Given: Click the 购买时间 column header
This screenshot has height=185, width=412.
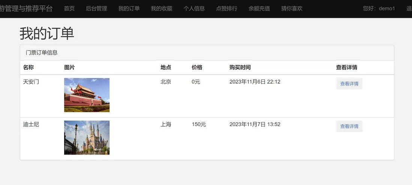Looking at the screenshot, I should [240, 68].
